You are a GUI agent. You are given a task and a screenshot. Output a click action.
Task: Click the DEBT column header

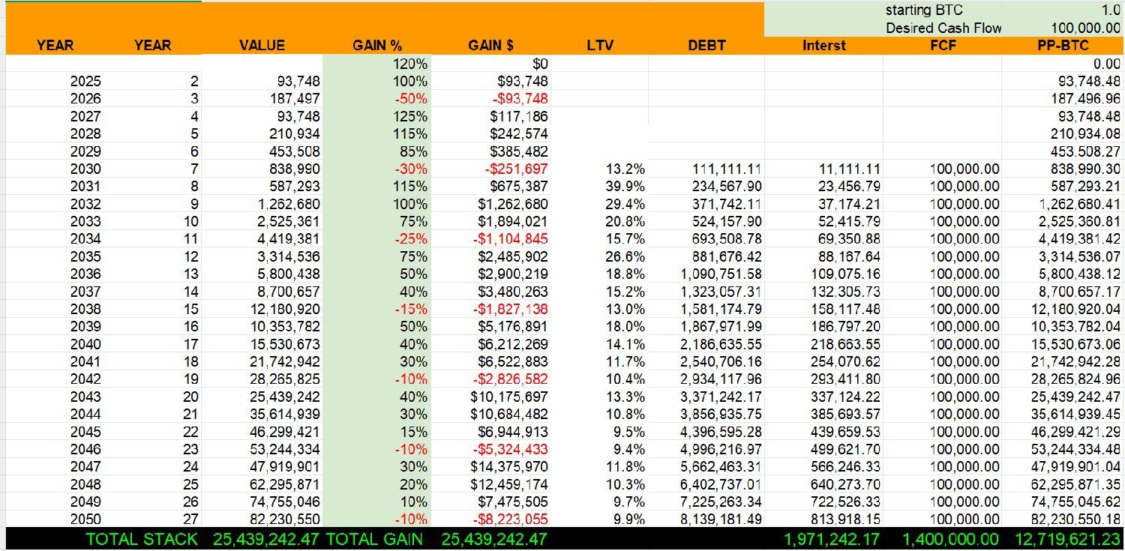tap(706, 46)
